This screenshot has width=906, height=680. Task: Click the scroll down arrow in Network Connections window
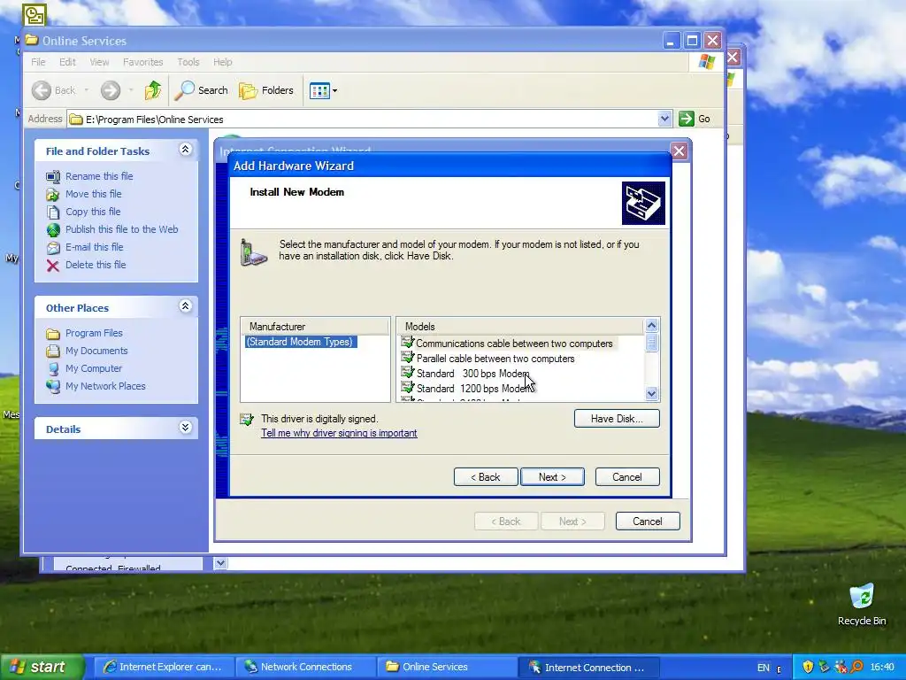[220, 562]
